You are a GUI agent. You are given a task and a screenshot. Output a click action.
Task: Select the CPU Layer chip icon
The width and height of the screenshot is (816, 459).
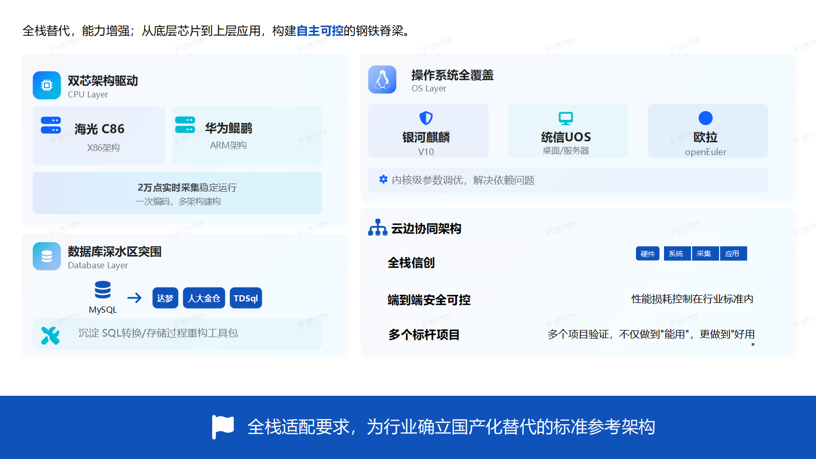coord(46,85)
